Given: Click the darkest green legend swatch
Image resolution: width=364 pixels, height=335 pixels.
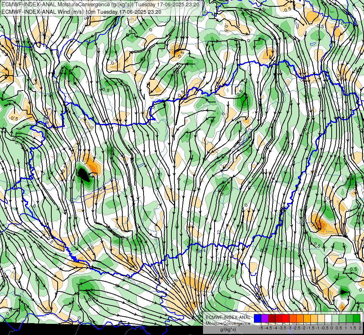Looking at the screenshot, I should click(x=357, y=319).
